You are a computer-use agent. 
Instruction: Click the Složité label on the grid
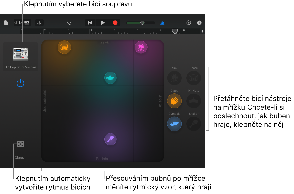[x=161, y=101]
